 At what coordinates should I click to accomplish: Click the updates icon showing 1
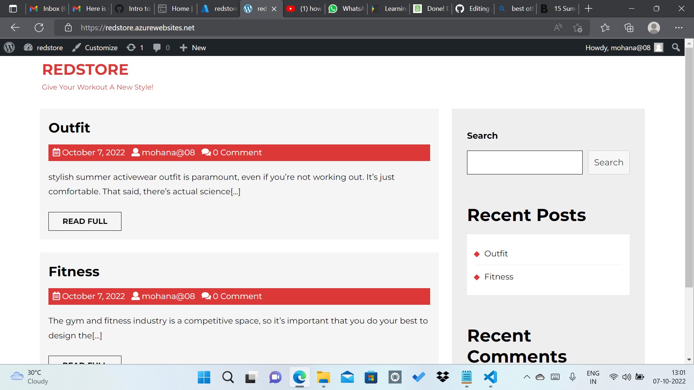[132, 47]
